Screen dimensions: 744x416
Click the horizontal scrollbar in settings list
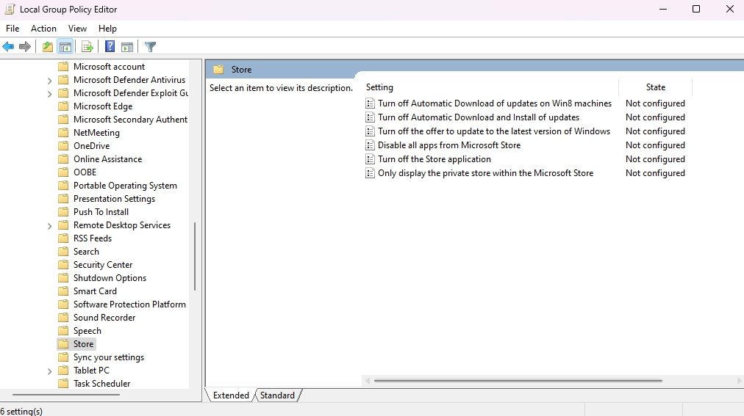coord(518,381)
